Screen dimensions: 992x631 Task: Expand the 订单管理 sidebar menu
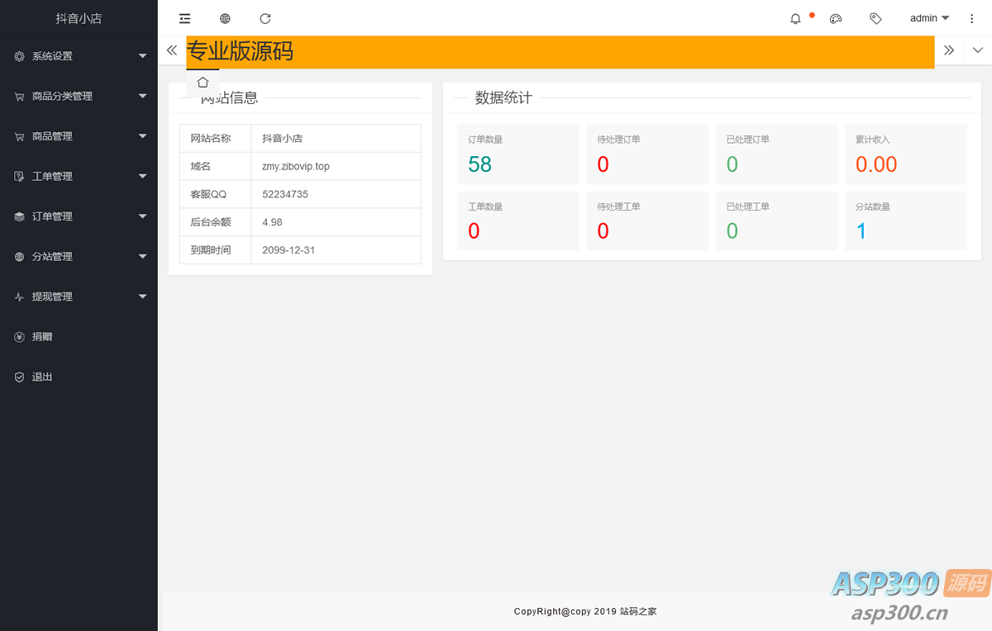(79, 216)
